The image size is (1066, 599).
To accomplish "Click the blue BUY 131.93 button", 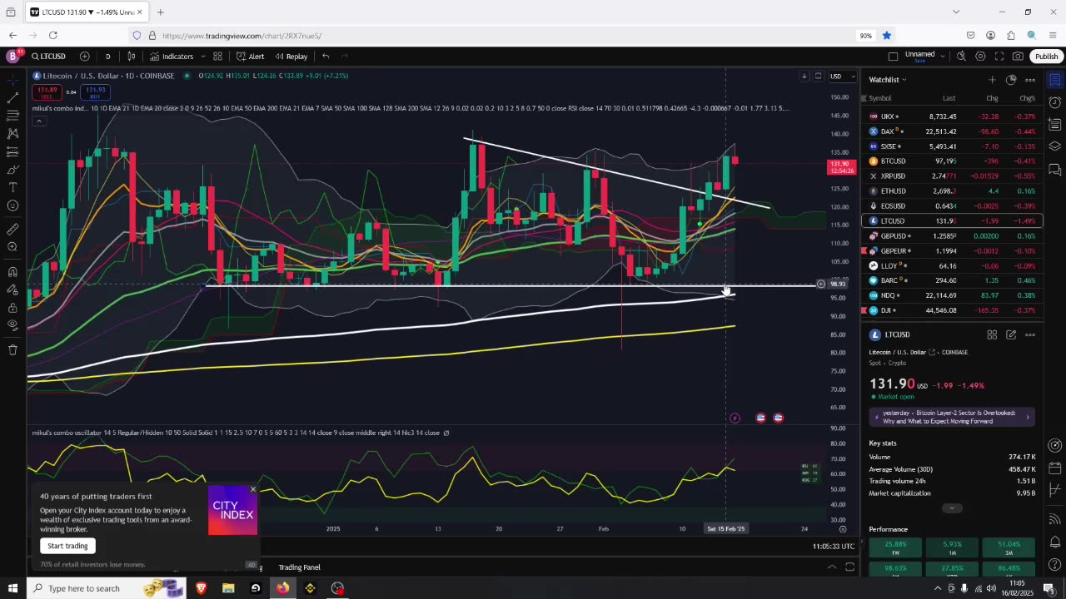I will (95, 92).
